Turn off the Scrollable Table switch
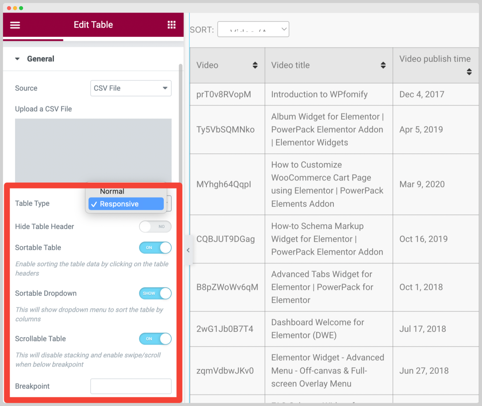Viewport: 482px width, 406px height. 155,339
